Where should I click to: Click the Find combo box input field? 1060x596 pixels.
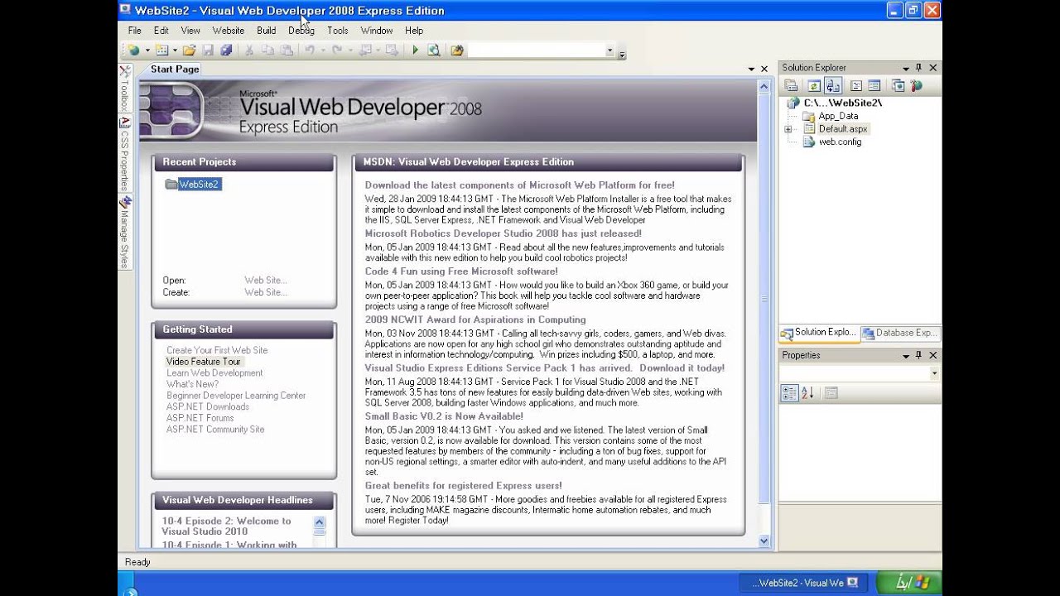click(x=537, y=50)
